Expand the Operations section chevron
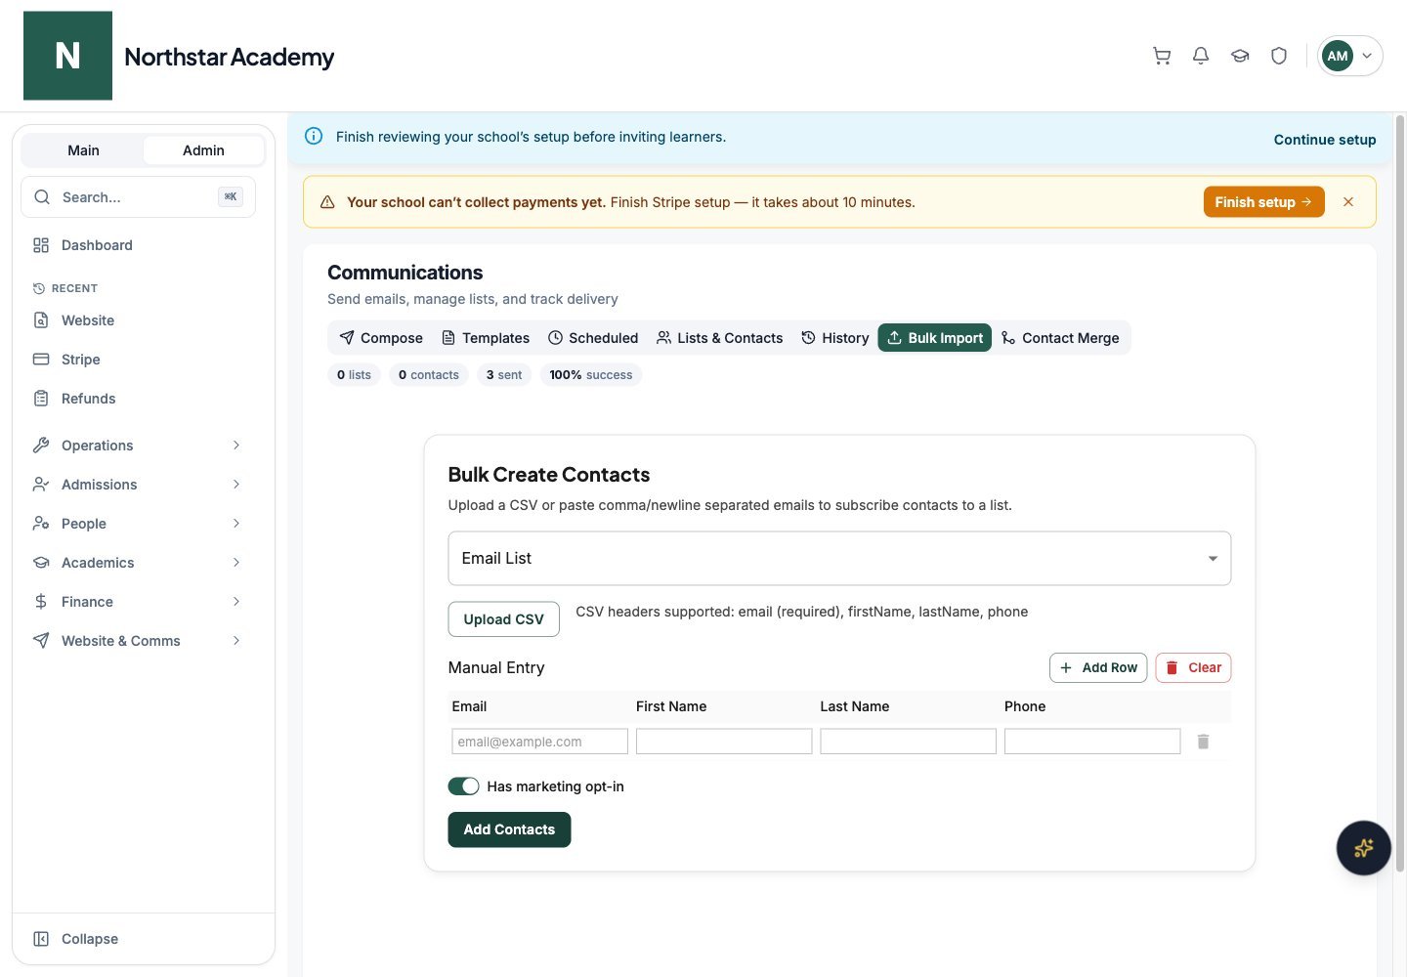 pos(236,446)
